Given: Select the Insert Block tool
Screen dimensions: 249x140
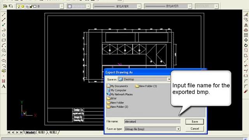Looking at the screenshot, I should pyautogui.click(x=4, y=71).
